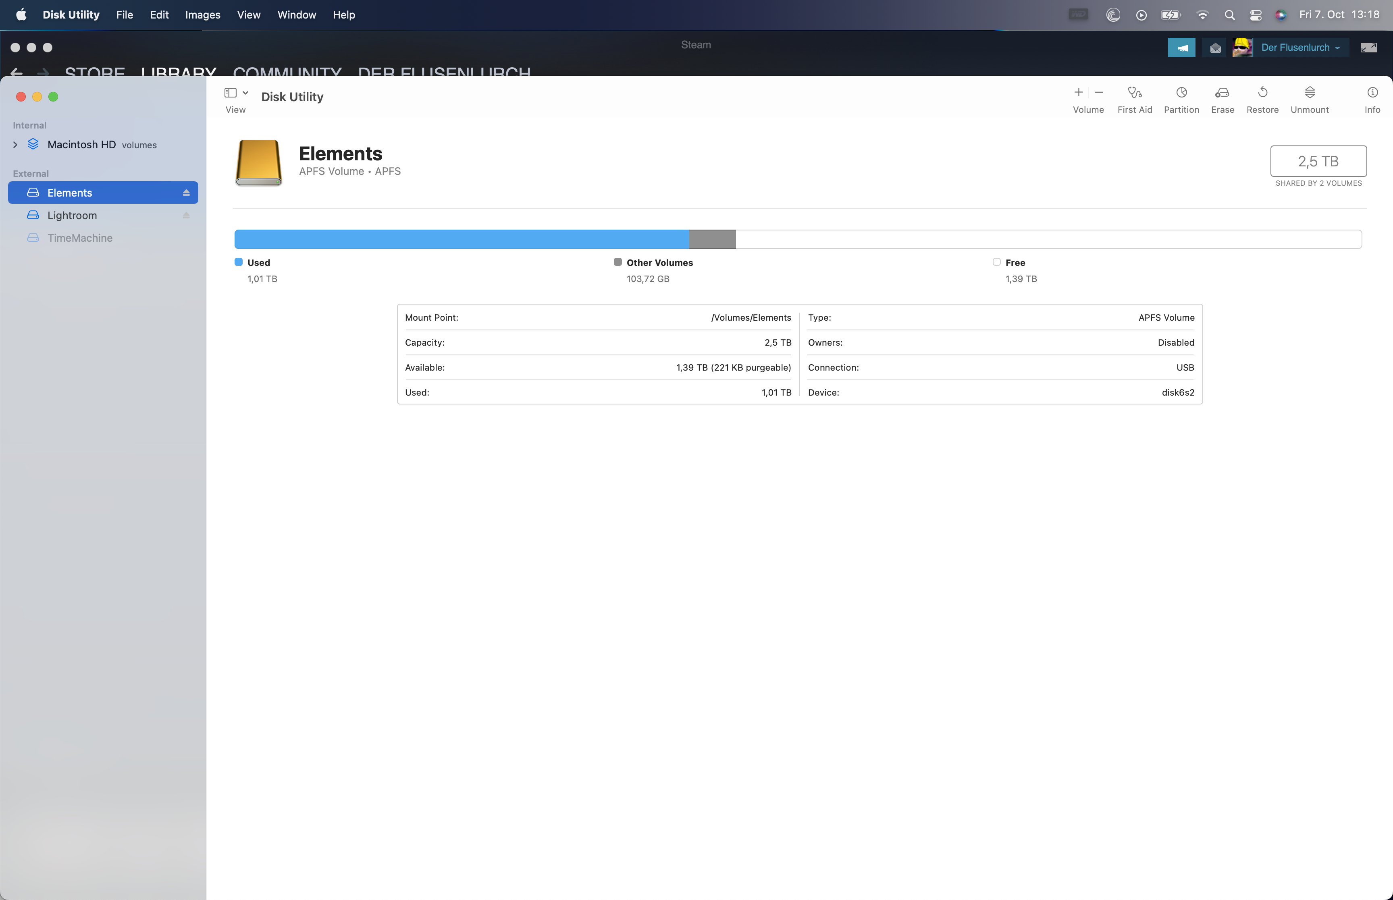This screenshot has width=1393, height=900.
Task: Open Spotlight search in menu bar
Action: pos(1229,15)
